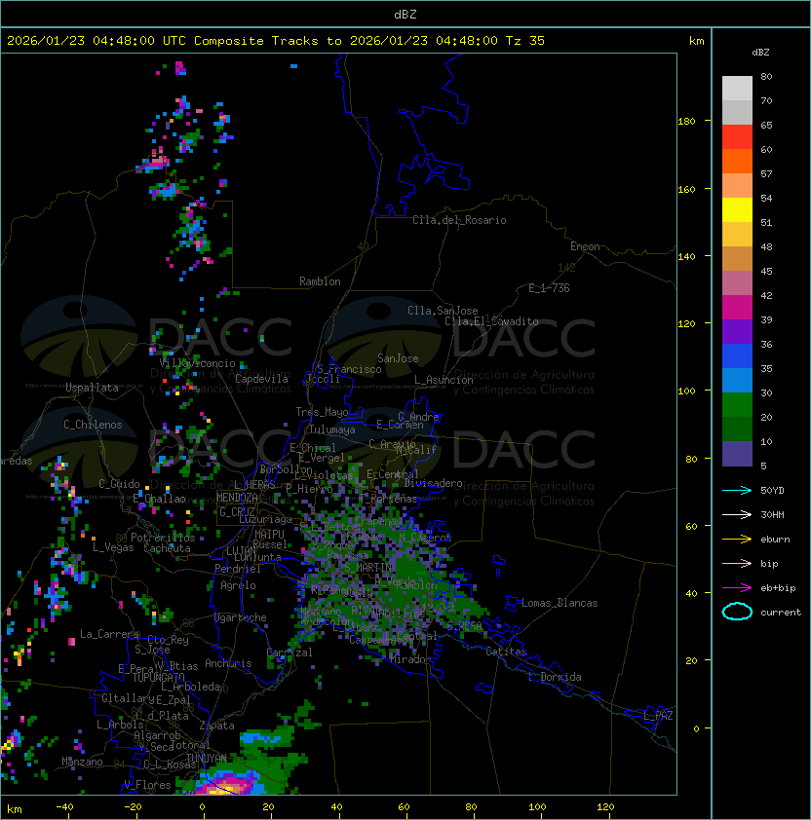Viewport: 811px width, 820px height.
Task: Click the Manzano label
Action: point(82,762)
